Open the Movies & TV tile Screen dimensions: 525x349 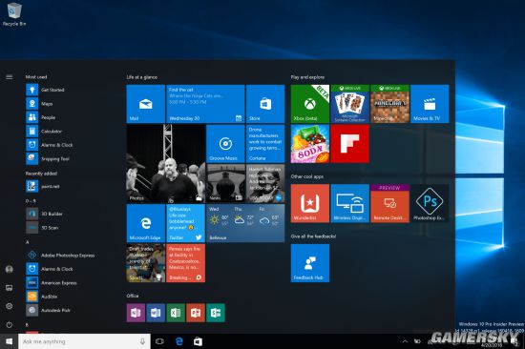(430, 104)
